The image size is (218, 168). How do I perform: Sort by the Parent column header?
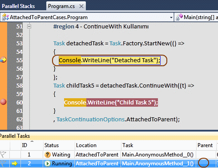[206, 145]
